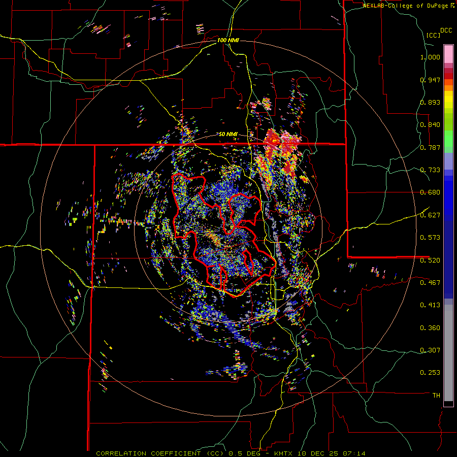This screenshot has width=457, height=457.
Task: Pick the pink swatch at color bar top
Action: point(448,54)
